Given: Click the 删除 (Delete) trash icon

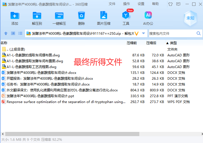Looking at the screenshot, I should coord(81,15).
